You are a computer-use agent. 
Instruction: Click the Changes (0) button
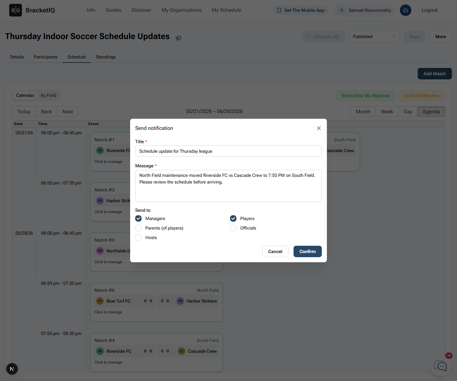(323, 37)
